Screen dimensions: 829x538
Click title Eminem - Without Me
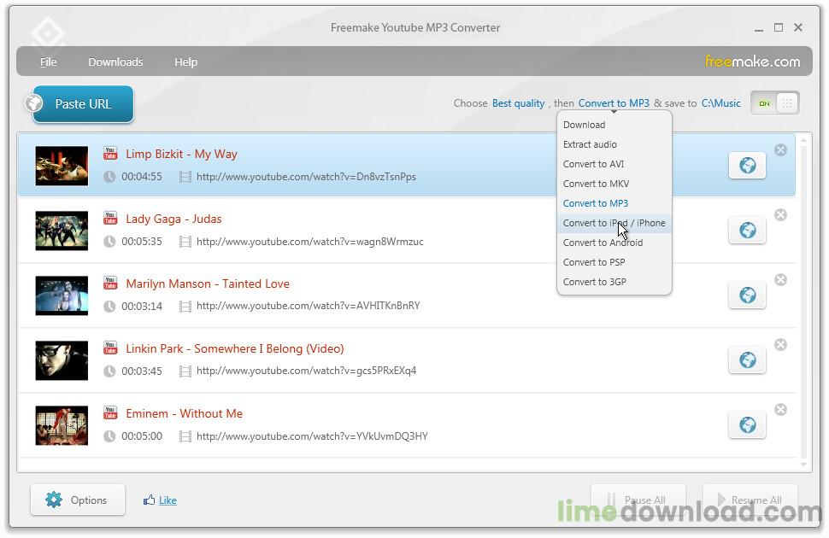[184, 413]
